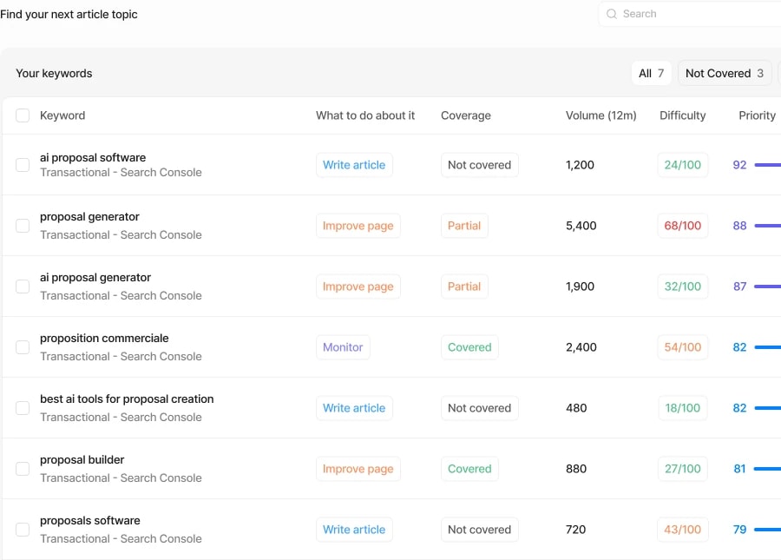Click the 18/100 difficulty badge

pos(682,408)
